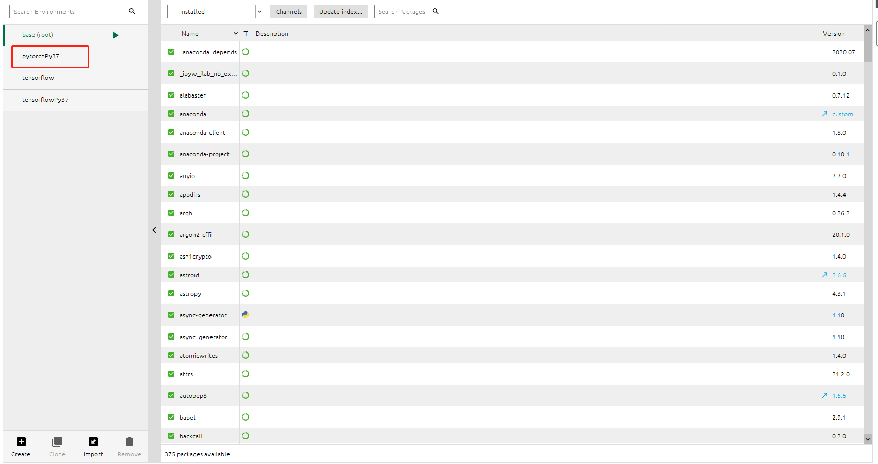The image size is (878, 464).
Task: Click the Import environment icon
Action: tap(93, 442)
